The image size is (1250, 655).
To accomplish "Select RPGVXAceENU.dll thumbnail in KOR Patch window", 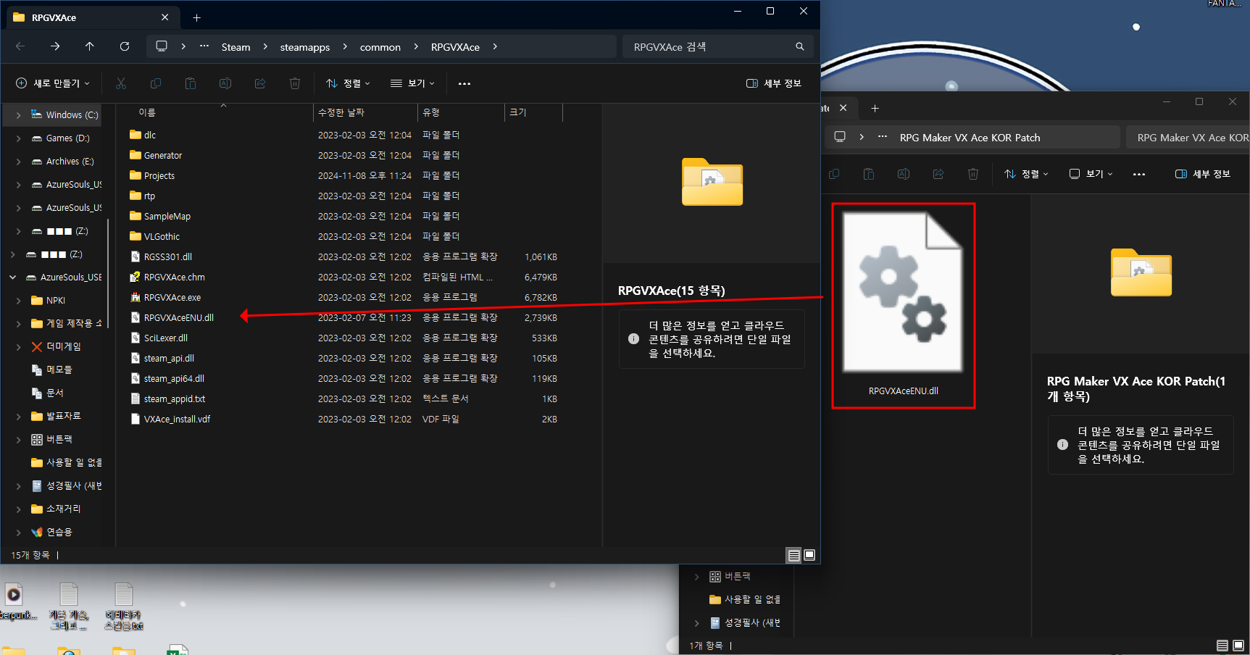I will point(903,305).
